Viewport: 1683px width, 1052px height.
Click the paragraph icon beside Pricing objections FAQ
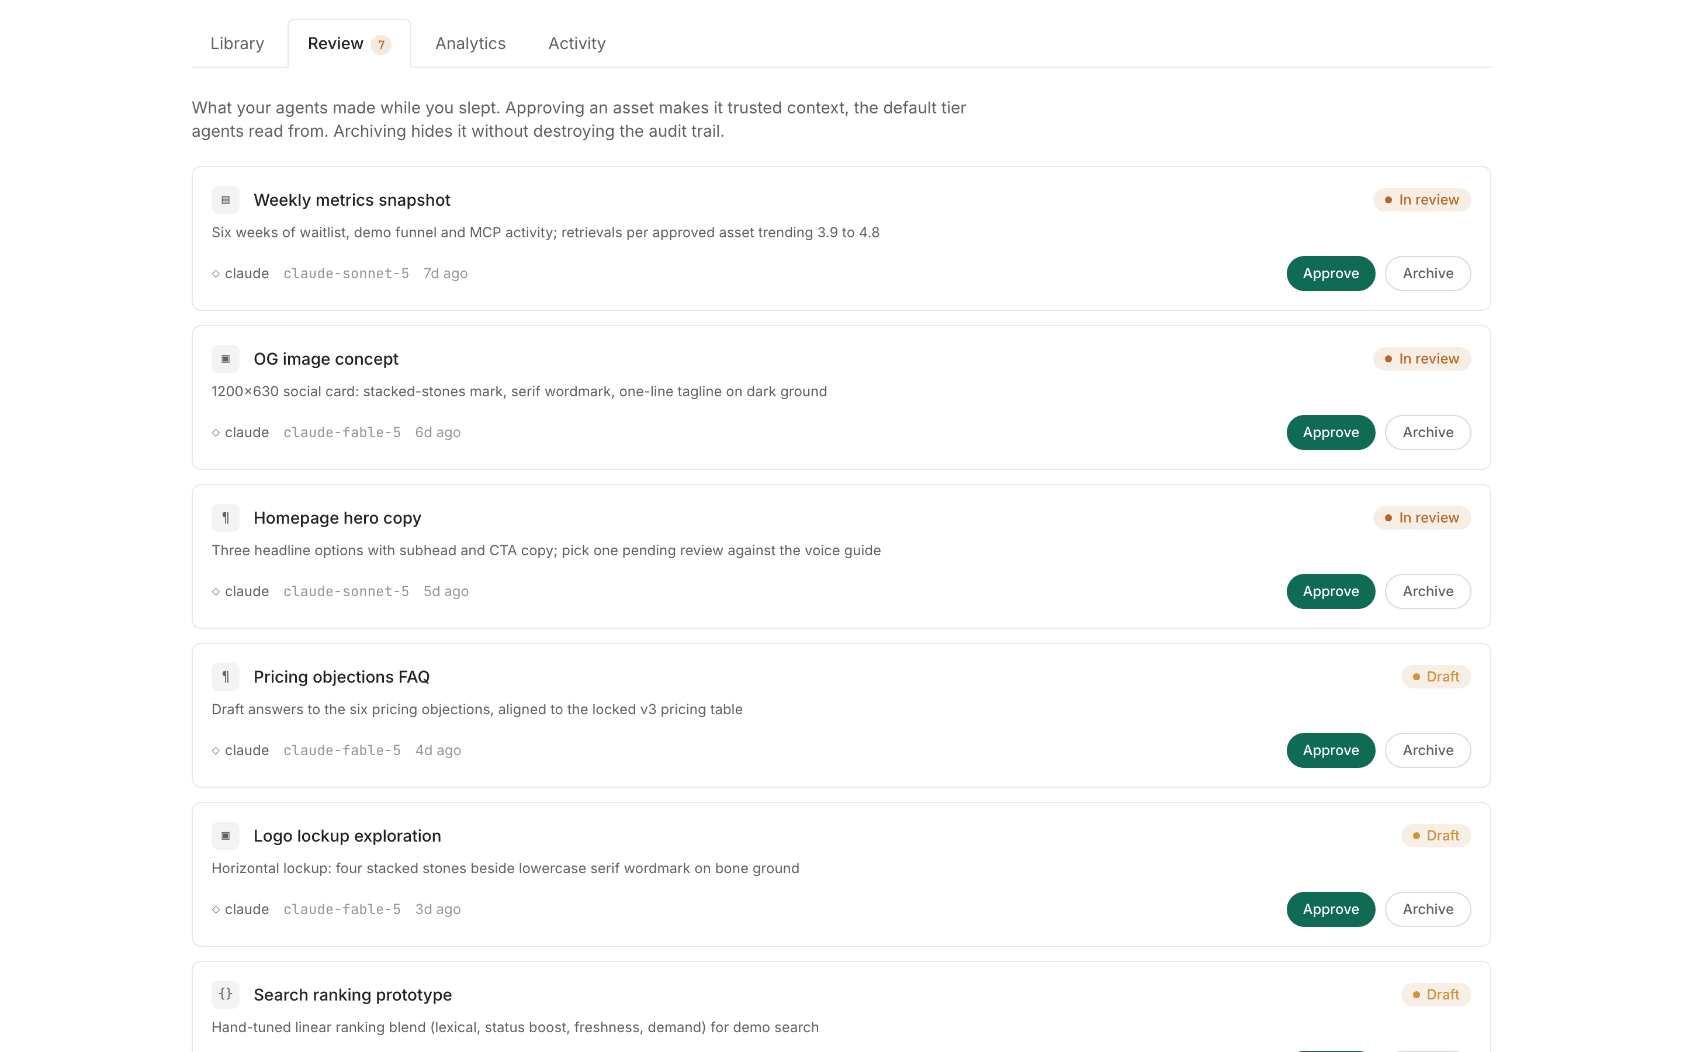(x=226, y=677)
